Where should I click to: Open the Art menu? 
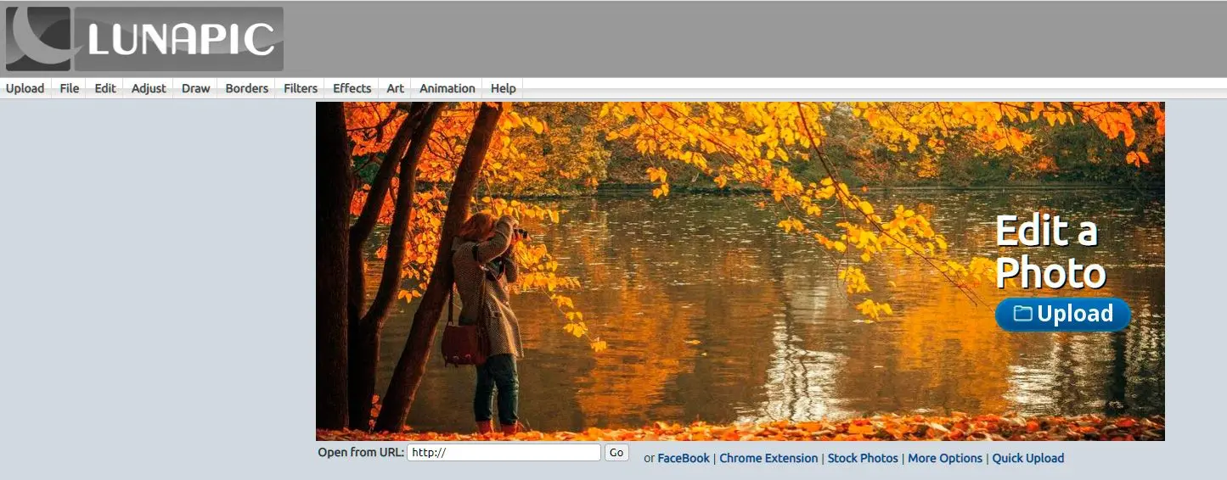point(395,88)
